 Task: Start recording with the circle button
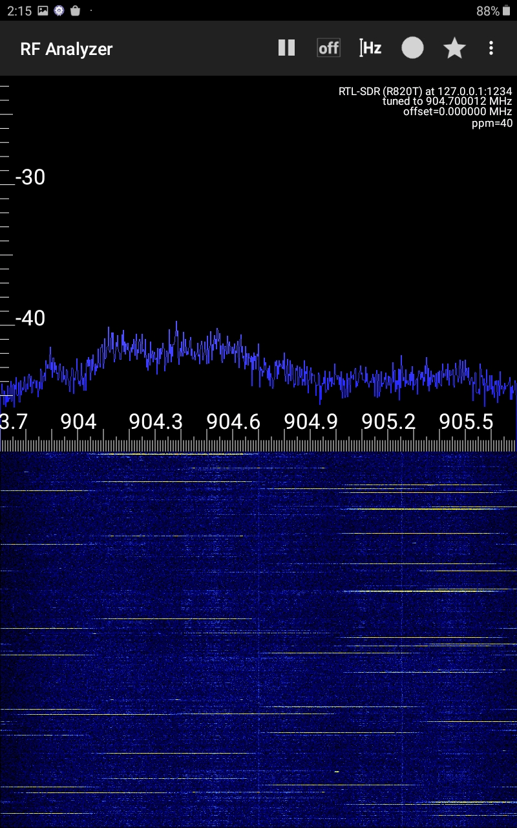412,48
